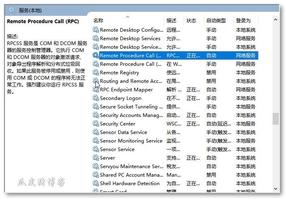
Task: Click the scrollbar up arrow
Action: coord(276,19)
